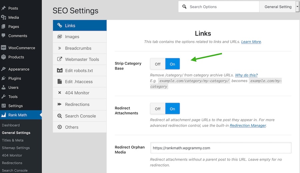This screenshot has height=173, width=300.
Task: Click the WooCommerce icon in sidebar
Action: tap(4, 48)
